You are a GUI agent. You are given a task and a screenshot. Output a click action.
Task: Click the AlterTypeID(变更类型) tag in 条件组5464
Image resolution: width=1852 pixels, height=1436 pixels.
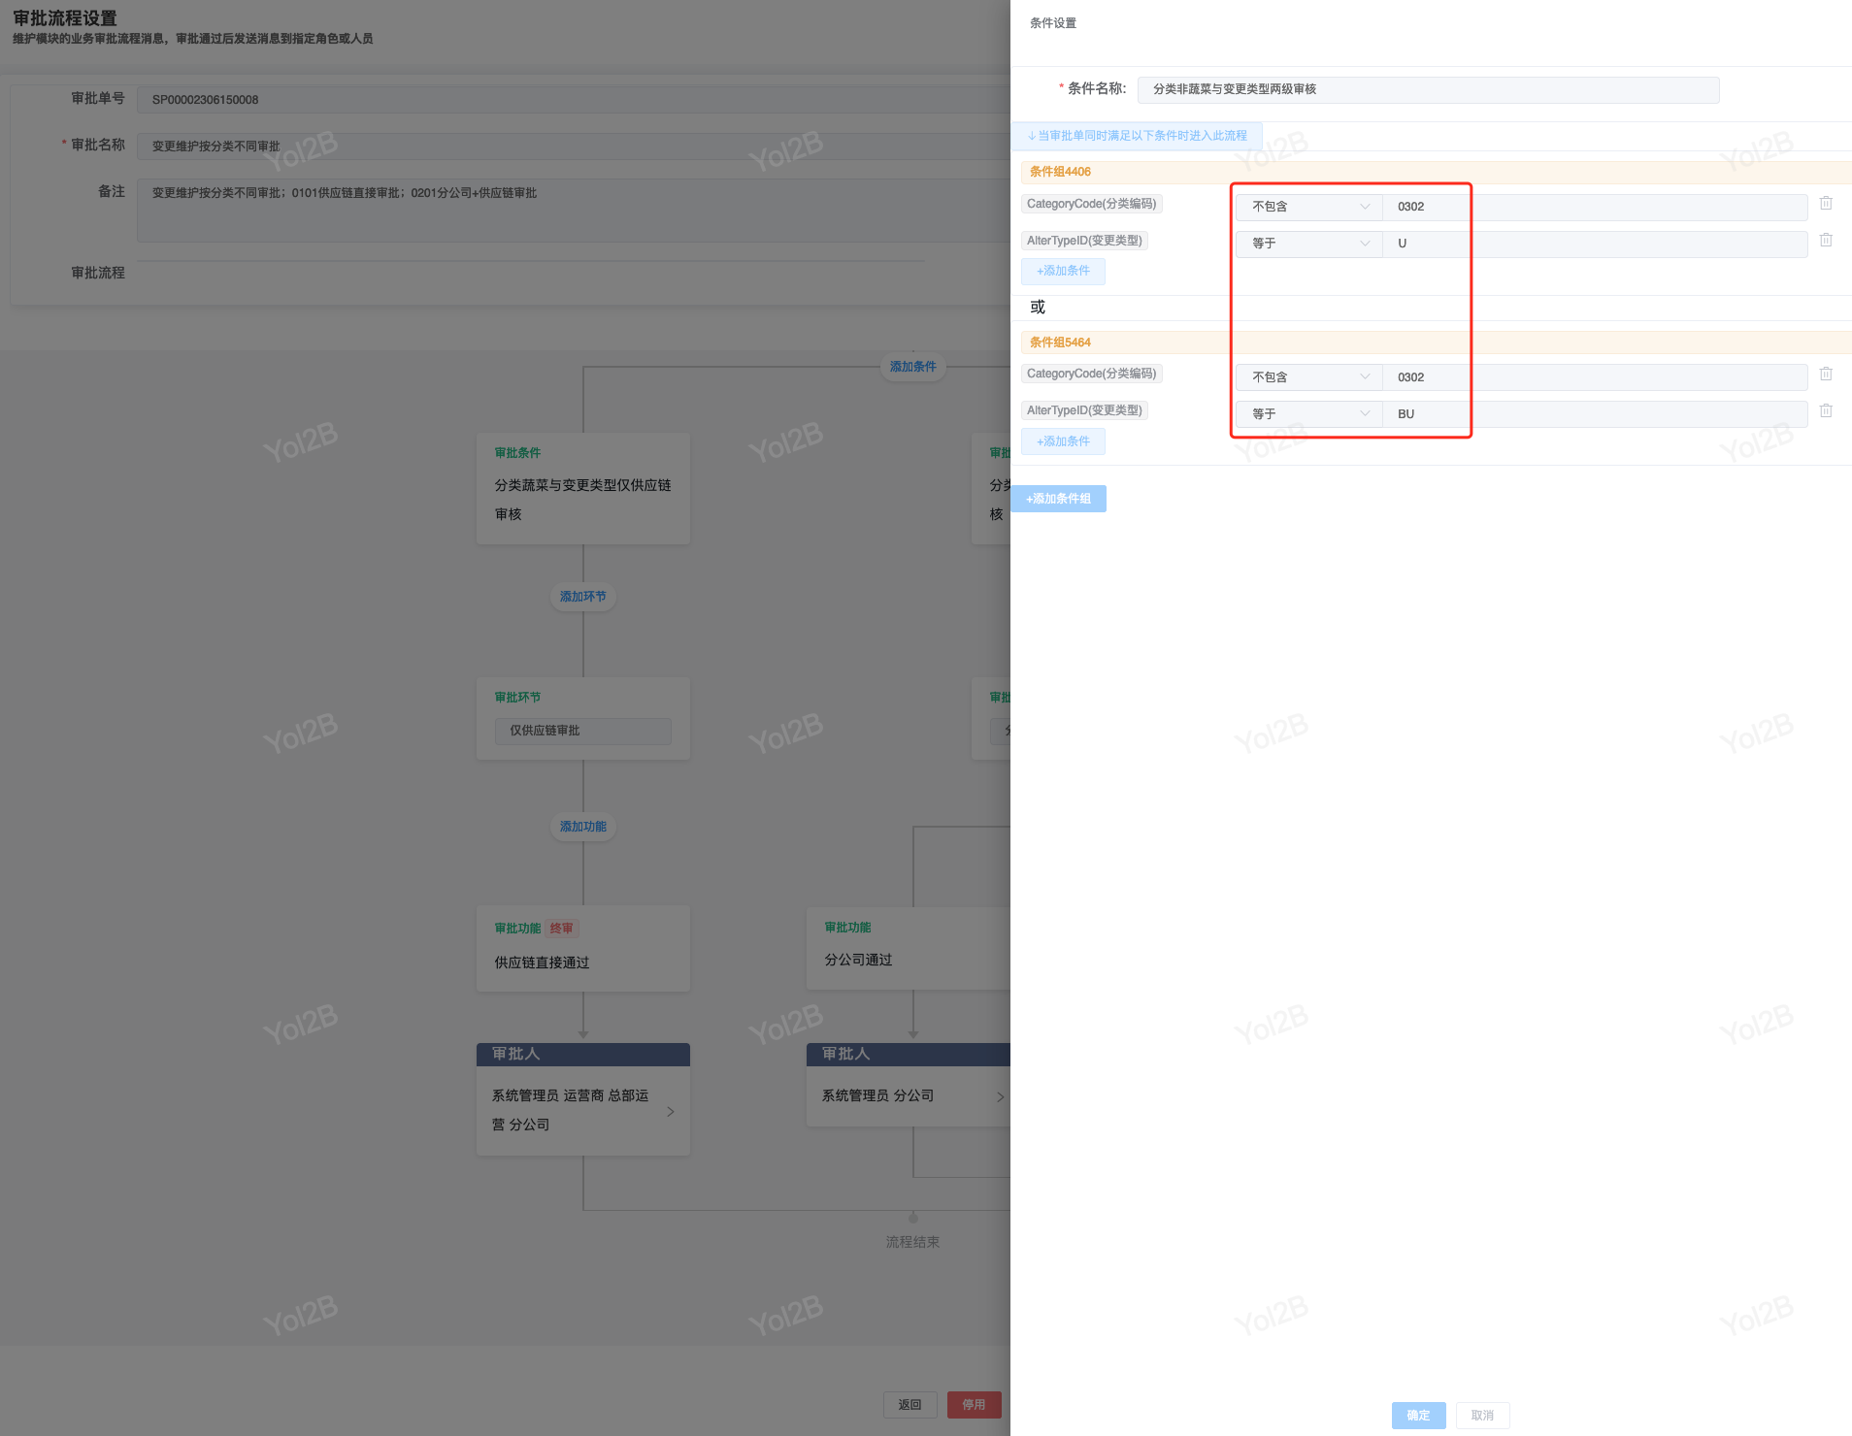pos(1084,410)
